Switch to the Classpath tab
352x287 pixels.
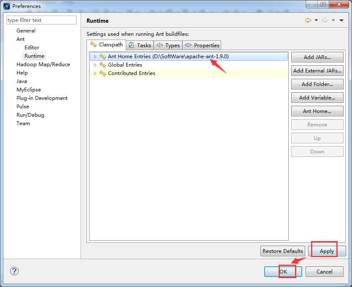(106, 45)
